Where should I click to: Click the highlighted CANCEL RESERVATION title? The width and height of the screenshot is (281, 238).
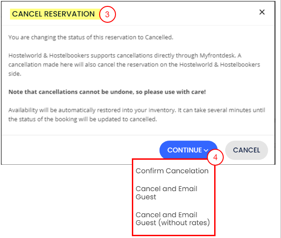click(53, 14)
